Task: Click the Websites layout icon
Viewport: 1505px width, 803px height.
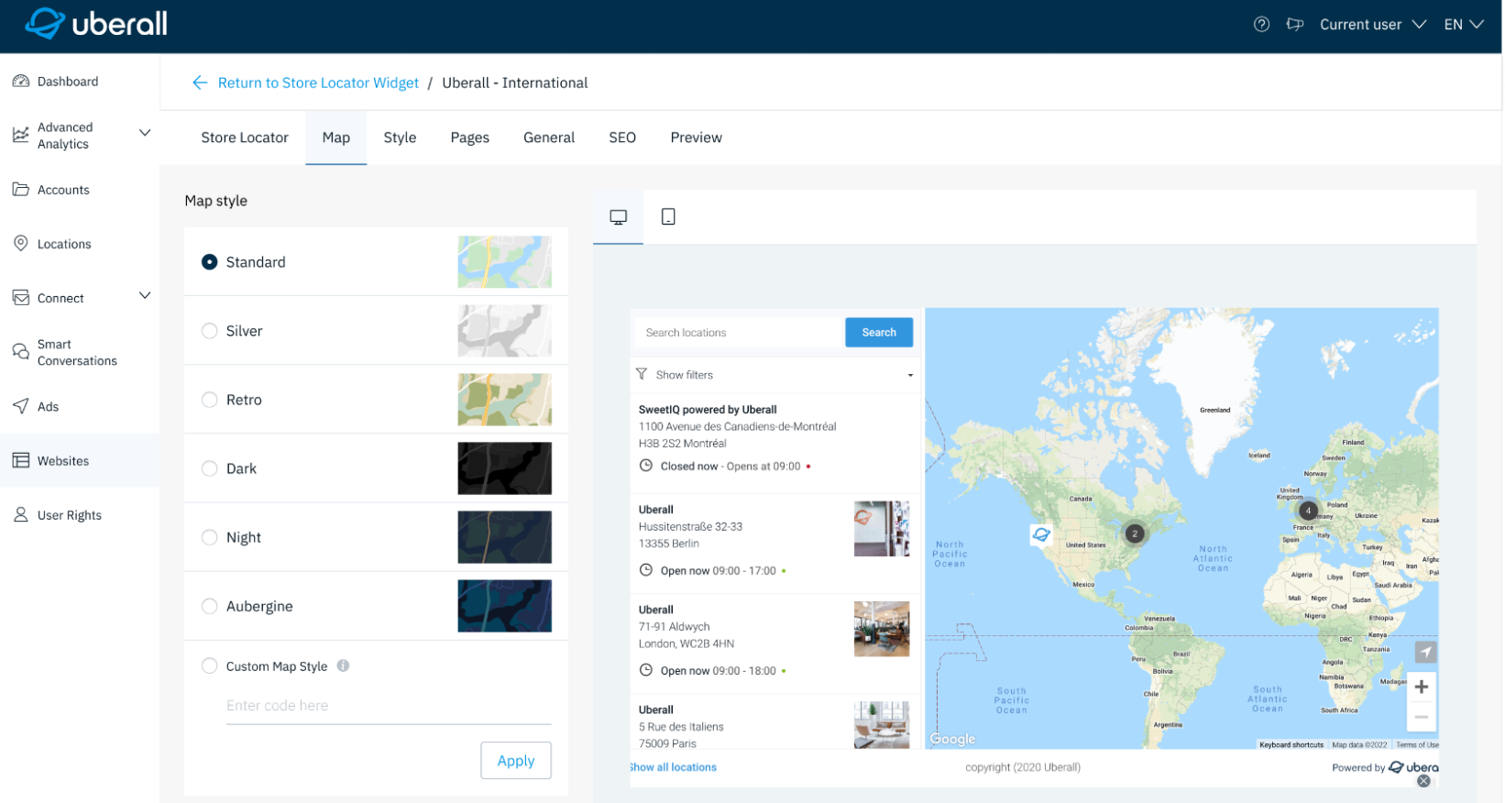Action: coord(21,460)
